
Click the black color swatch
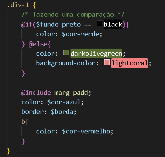click(x=99, y=24)
